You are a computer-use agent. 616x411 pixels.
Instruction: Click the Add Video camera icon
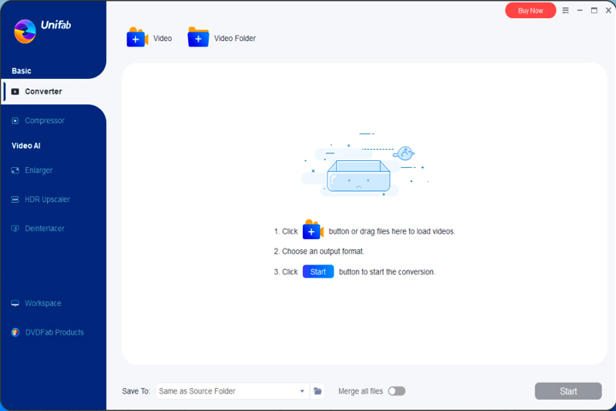(137, 38)
